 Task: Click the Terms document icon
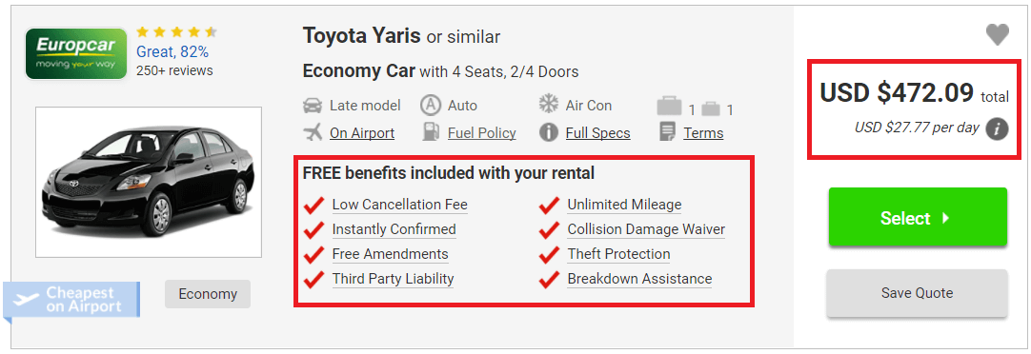pos(667,132)
